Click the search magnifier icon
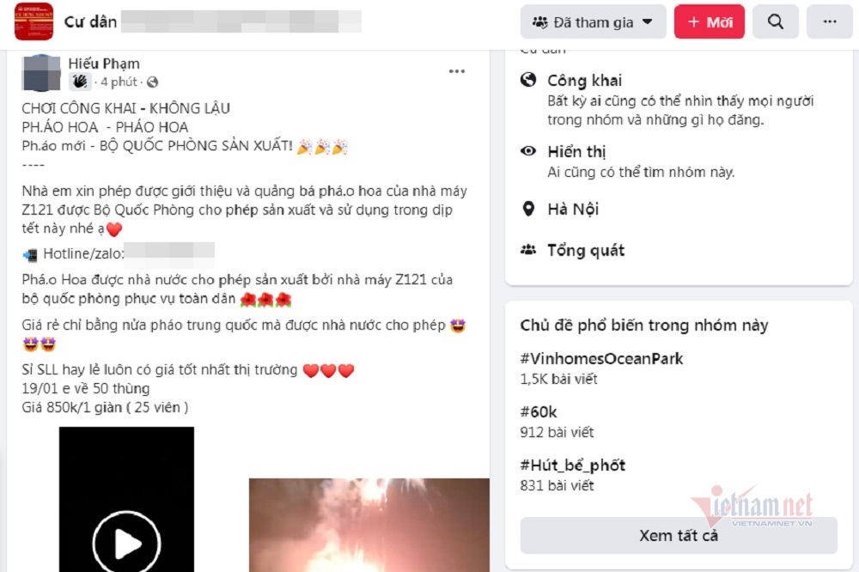859x572 pixels. coord(775,22)
